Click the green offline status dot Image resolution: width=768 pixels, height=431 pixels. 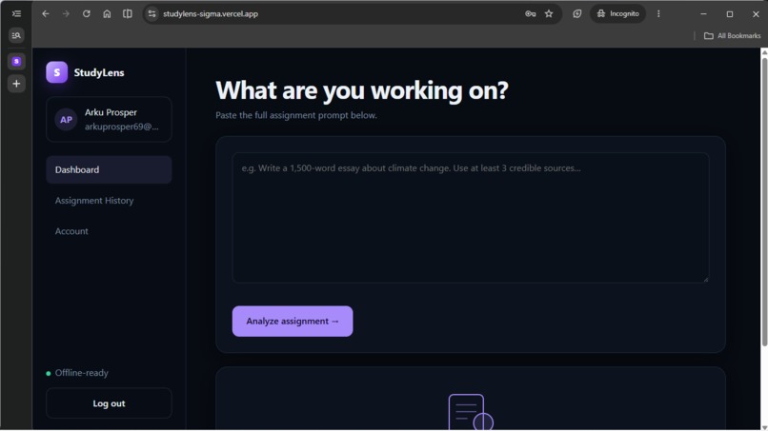48,373
